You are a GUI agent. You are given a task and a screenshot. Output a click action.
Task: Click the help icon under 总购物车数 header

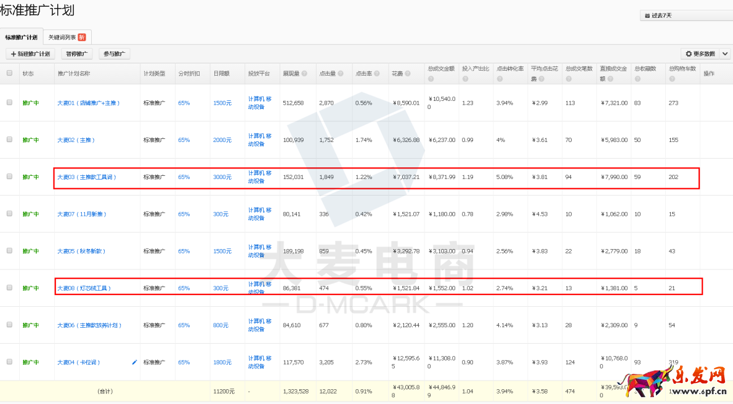(x=672, y=79)
